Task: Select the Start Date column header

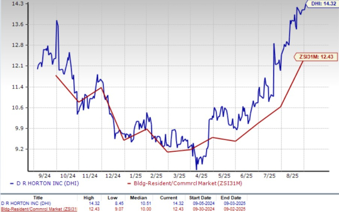Action: [x=200, y=198]
